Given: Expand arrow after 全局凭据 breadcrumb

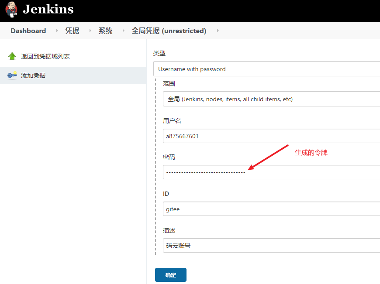Looking at the screenshot, I should (218, 31).
